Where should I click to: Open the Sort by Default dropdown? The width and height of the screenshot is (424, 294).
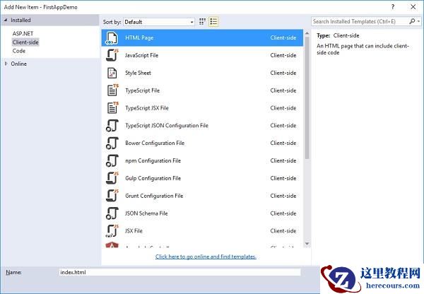pyautogui.click(x=159, y=22)
